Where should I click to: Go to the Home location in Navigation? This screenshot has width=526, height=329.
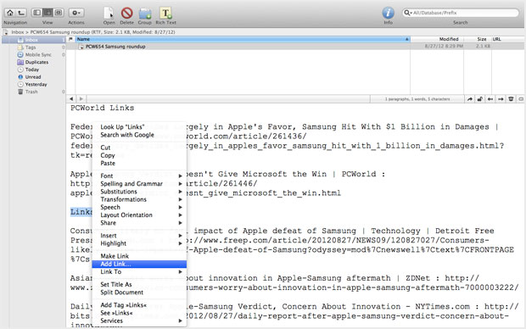(x=10, y=13)
